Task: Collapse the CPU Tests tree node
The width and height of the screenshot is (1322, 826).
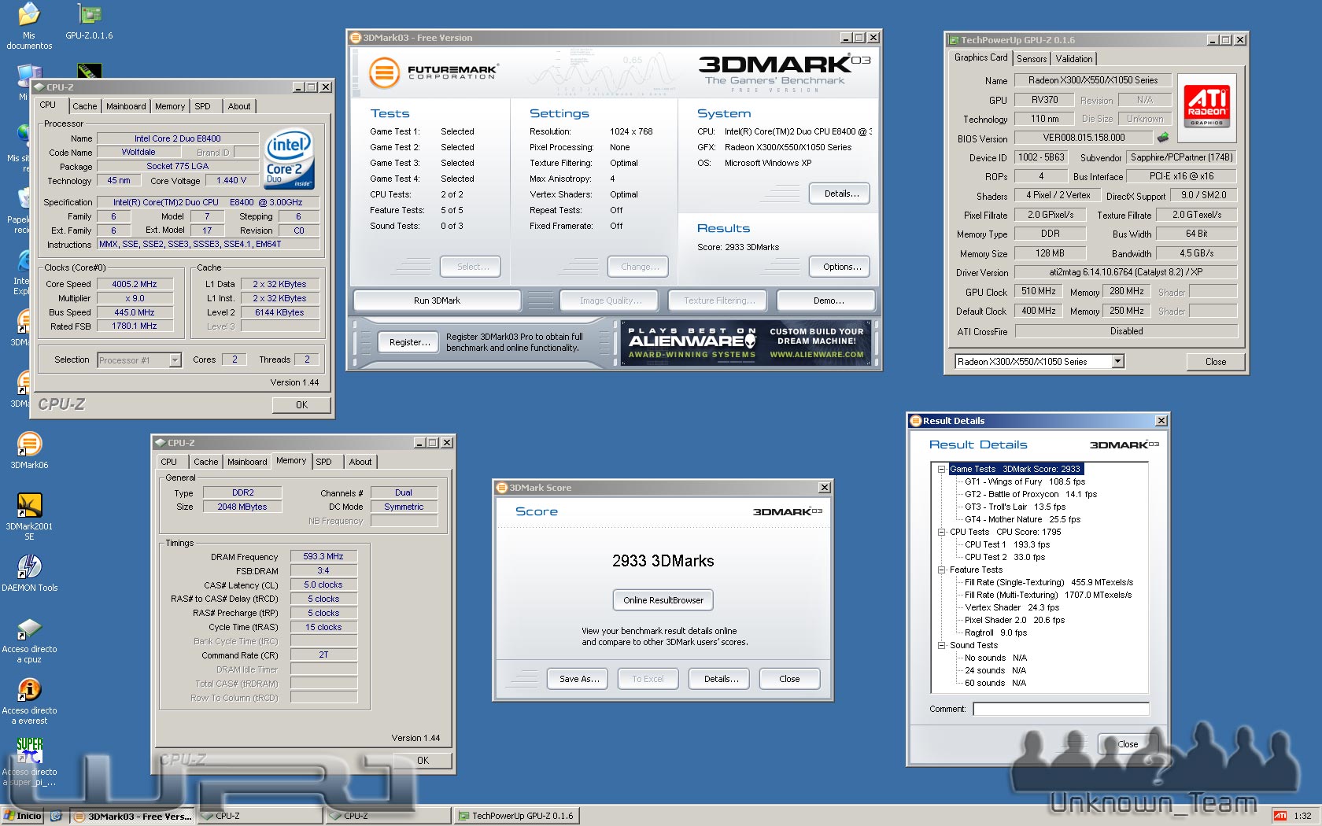Action: point(941,532)
